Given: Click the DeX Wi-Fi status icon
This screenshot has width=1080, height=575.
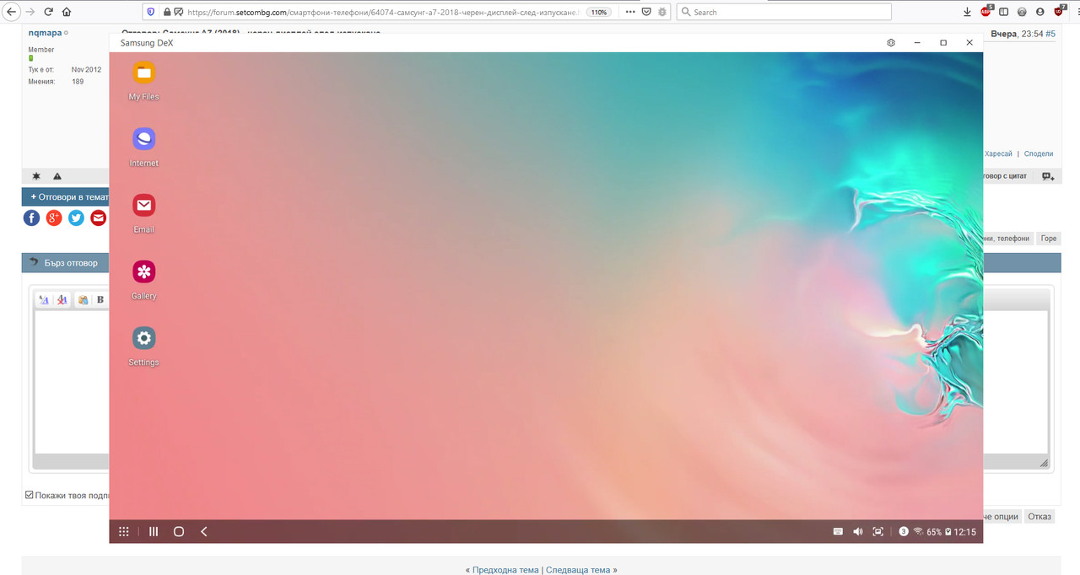Looking at the screenshot, I should [918, 531].
